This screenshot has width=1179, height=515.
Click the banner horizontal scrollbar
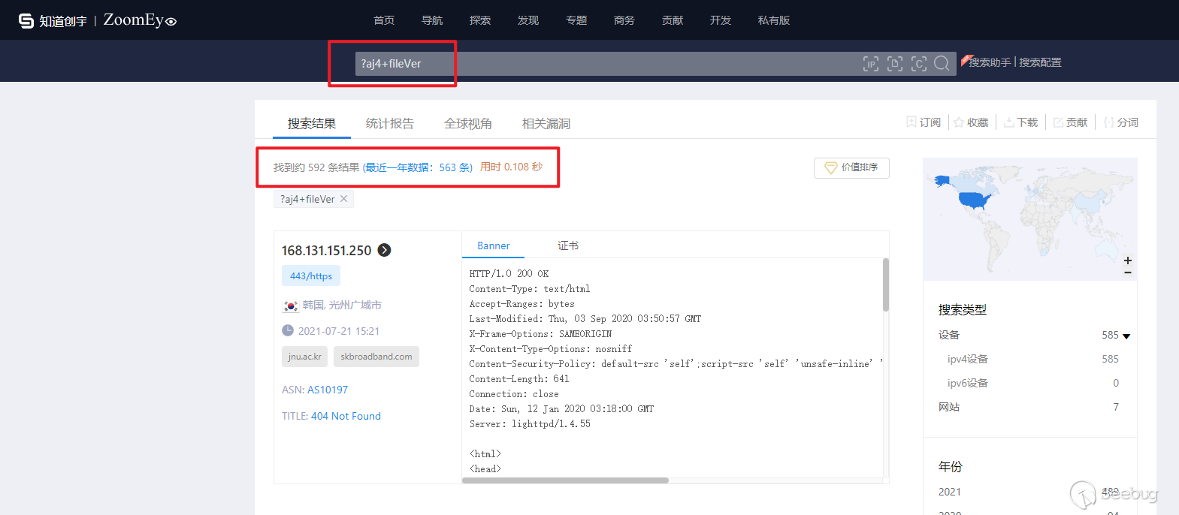pos(565,480)
